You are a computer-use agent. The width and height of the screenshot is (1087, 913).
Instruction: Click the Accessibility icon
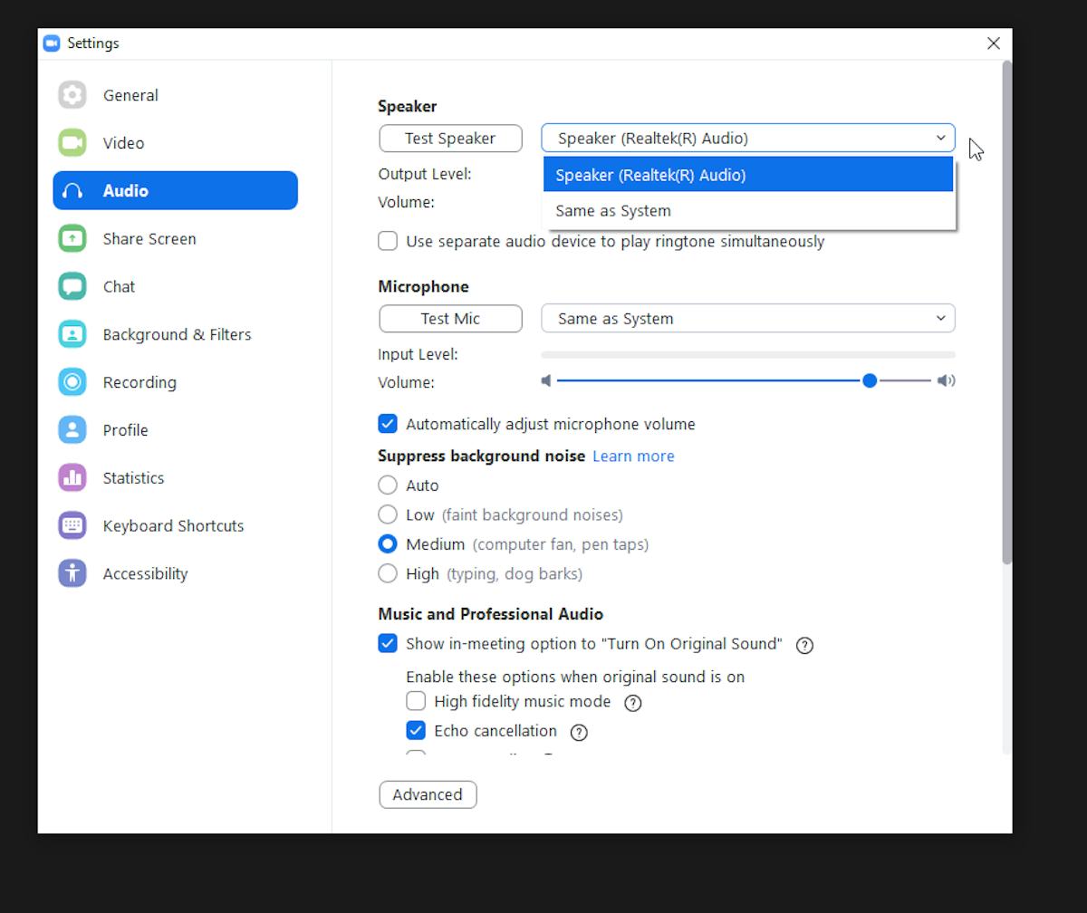72,573
